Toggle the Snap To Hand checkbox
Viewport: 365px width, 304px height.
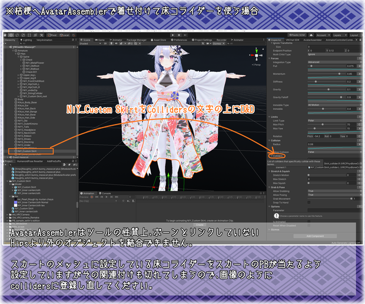point(309,203)
